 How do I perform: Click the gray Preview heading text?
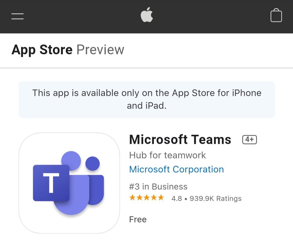tap(100, 50)
